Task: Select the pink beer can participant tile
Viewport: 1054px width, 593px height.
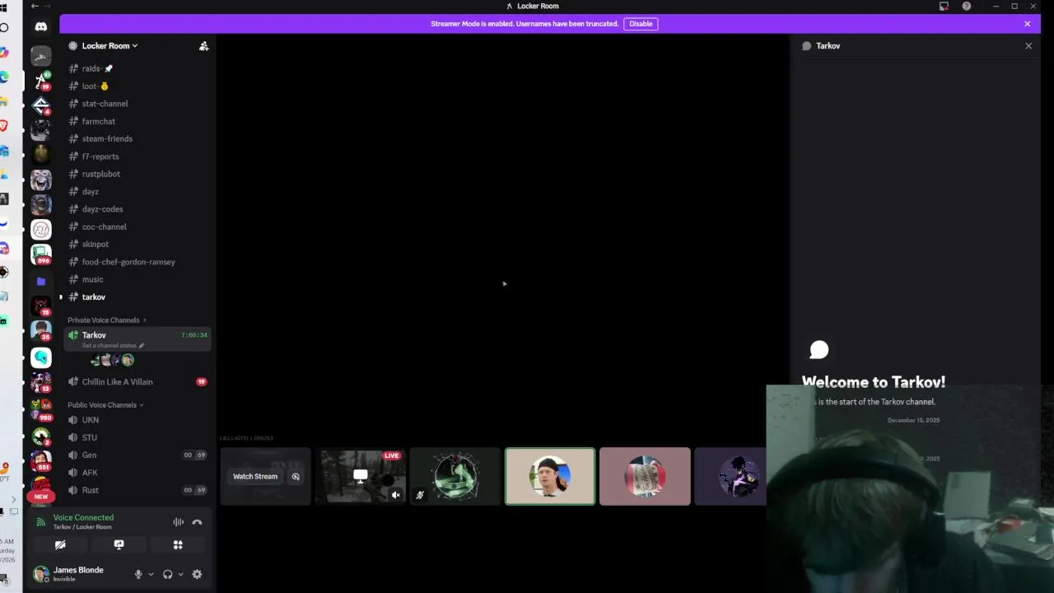Action: click(x=645, y=476)
